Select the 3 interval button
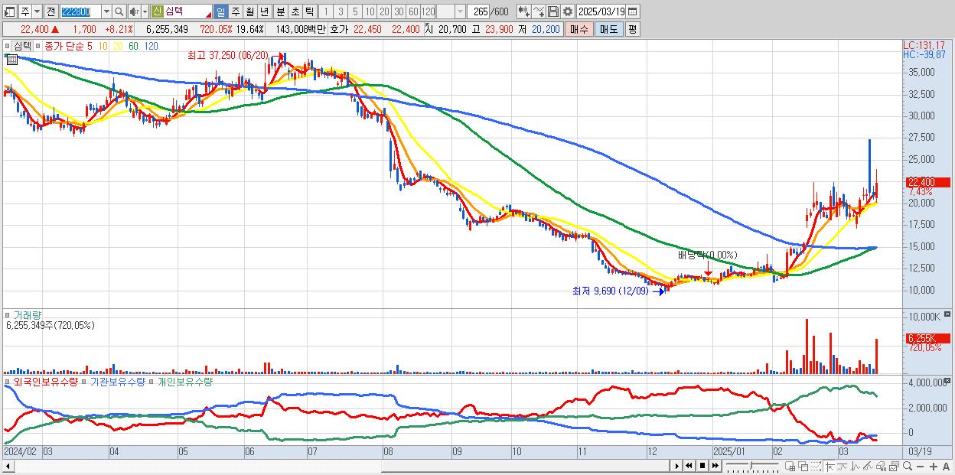The width and height of the screenshot is (955, 475). click(341, 11)
